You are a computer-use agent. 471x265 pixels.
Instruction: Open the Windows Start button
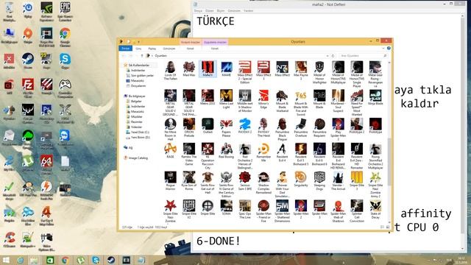(6, 260)
